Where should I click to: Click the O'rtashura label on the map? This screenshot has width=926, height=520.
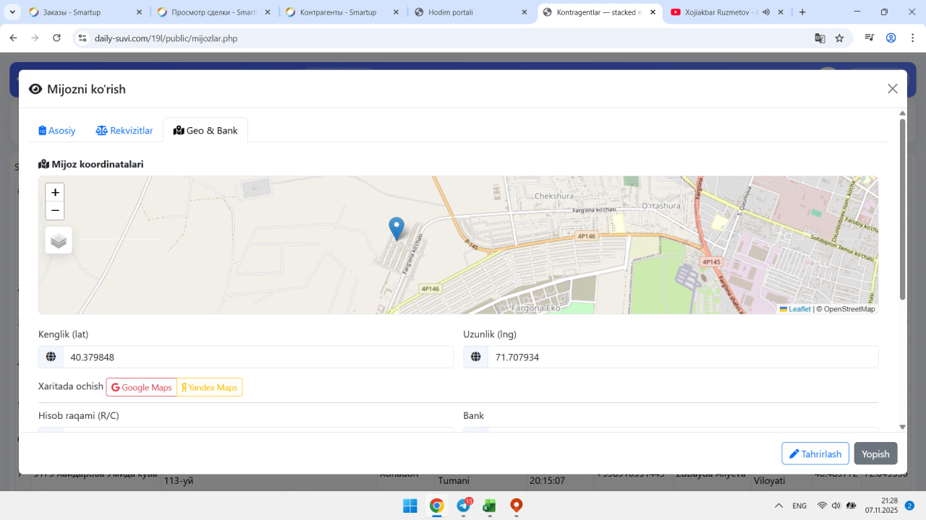pyautogui.click(x=660, y=205)
